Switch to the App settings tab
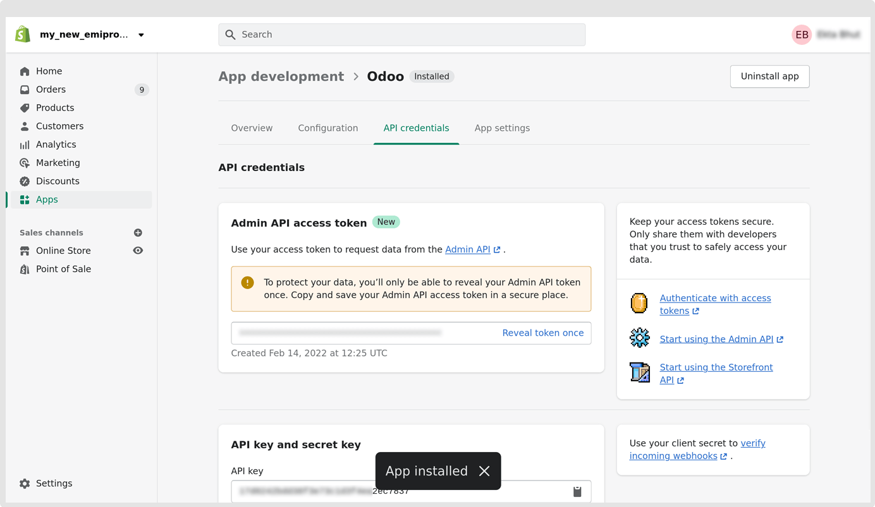Screen dimensions: 875x507 pos(502,128)
